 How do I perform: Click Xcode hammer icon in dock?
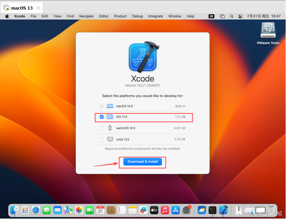pyautogui.click(x=223, y=210)
